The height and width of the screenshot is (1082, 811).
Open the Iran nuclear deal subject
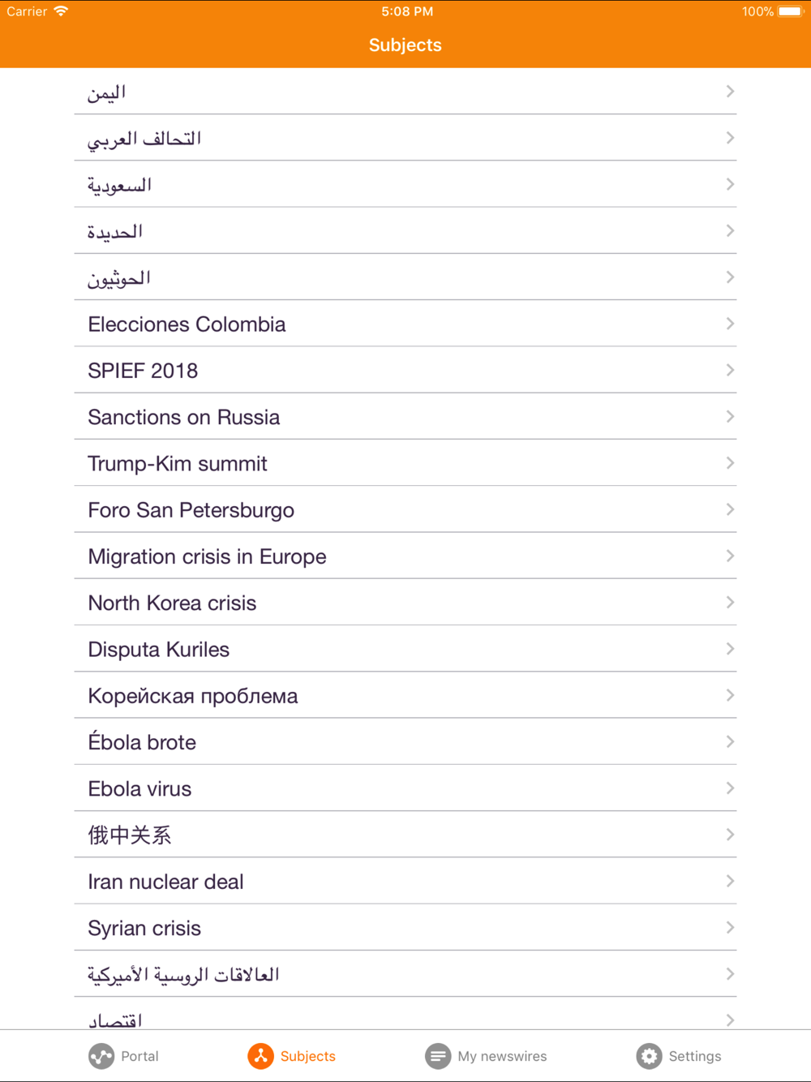[x=166, y=882]
